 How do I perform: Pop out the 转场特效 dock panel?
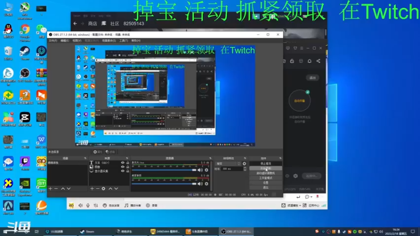(245, 158)
